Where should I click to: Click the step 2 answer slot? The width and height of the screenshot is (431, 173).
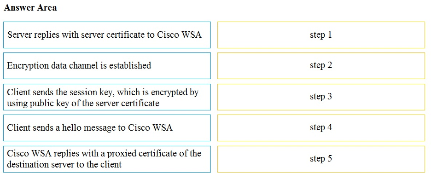pyautogui.click(x=321, y=66)
